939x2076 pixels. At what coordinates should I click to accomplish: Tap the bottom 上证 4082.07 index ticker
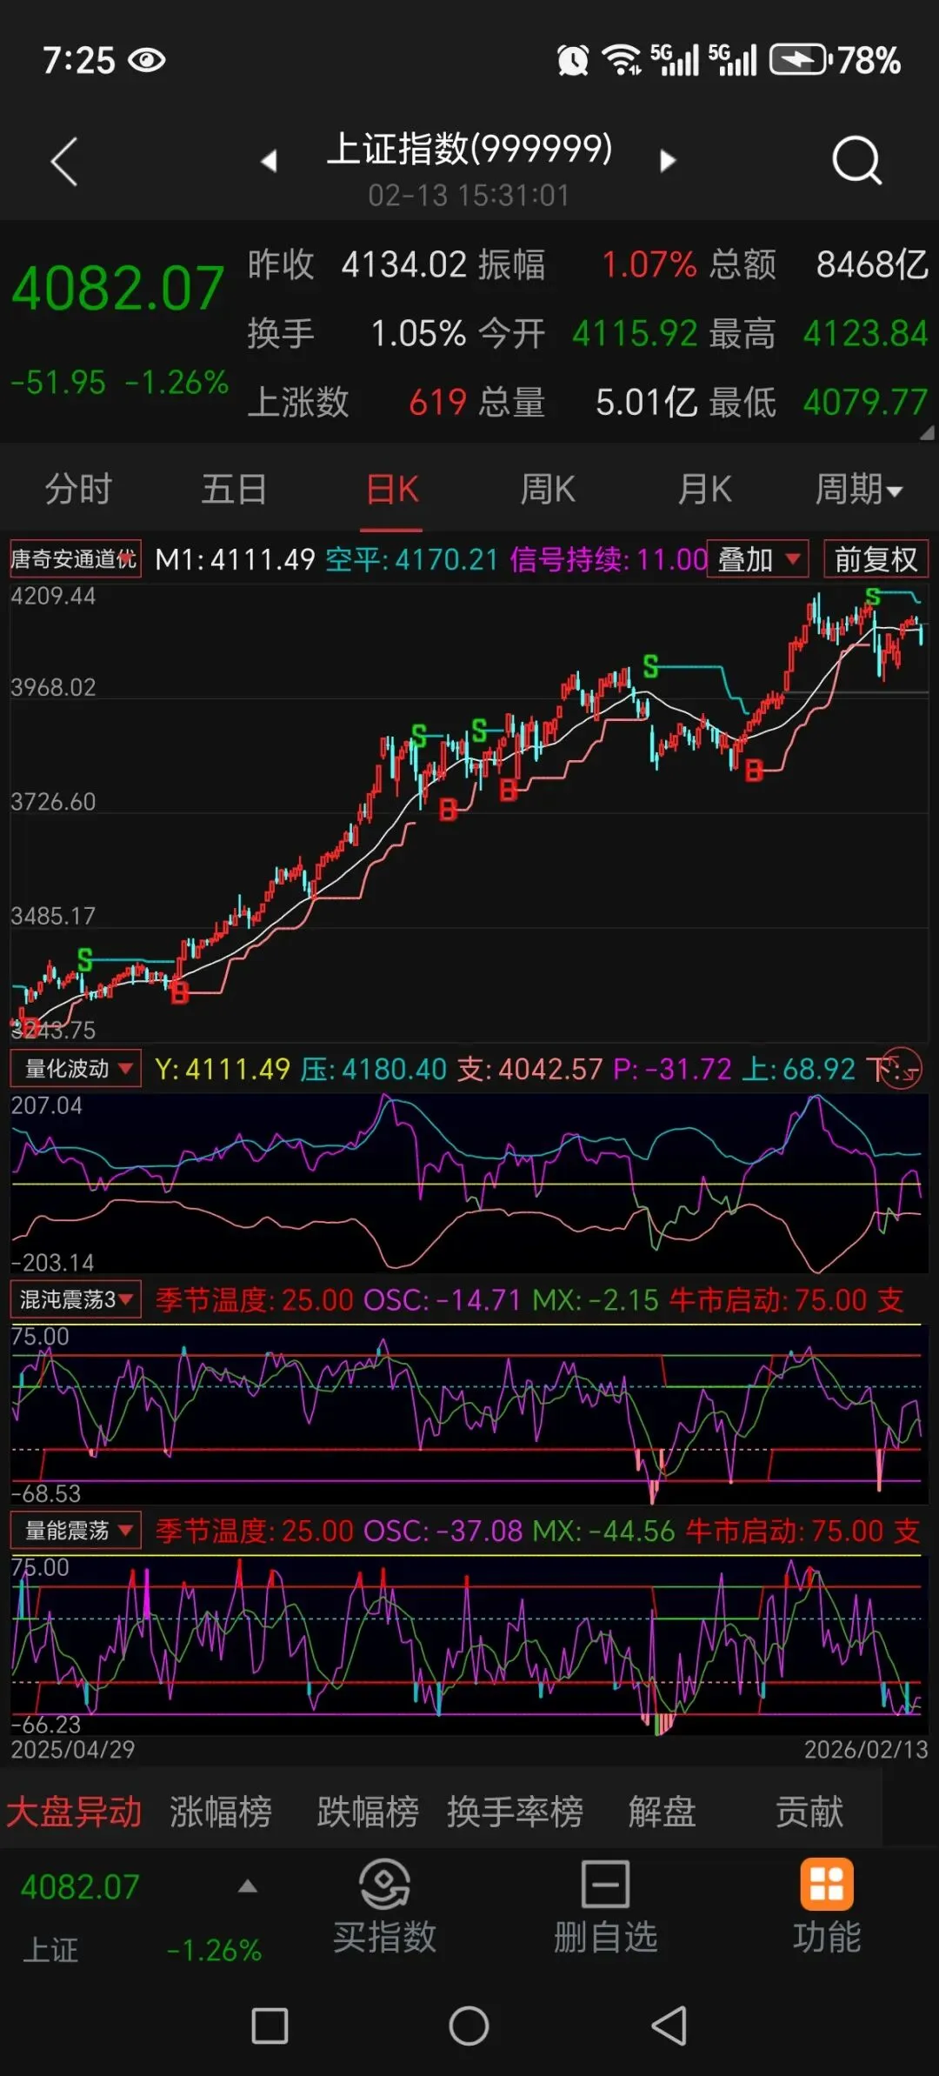pos(139,1918)
